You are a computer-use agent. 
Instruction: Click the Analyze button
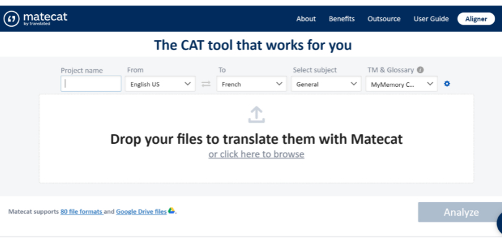point(461,212)
